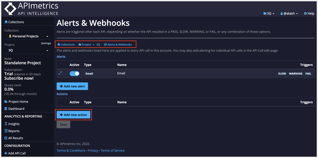
Task: Open Insights from the sidebar
Action: pos(14,124)
